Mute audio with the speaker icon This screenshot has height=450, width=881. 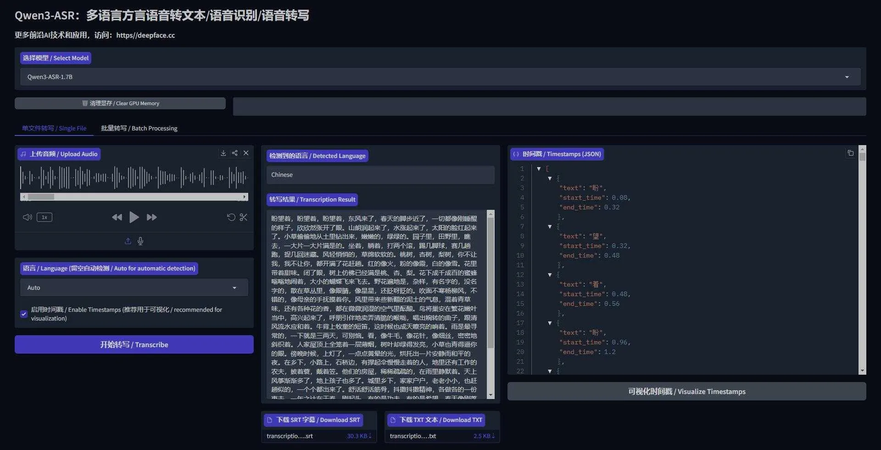27,217
